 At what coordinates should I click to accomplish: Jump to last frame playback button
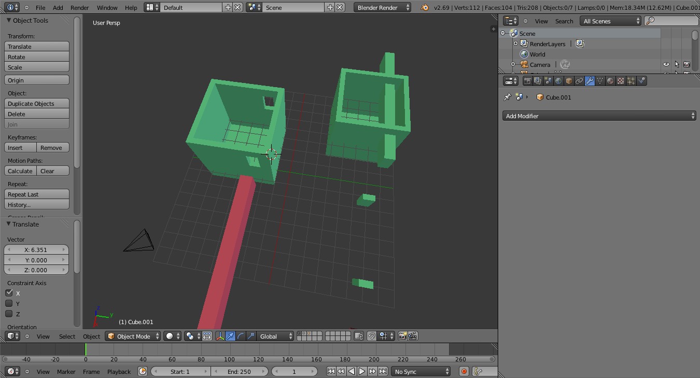coord(383,371)
